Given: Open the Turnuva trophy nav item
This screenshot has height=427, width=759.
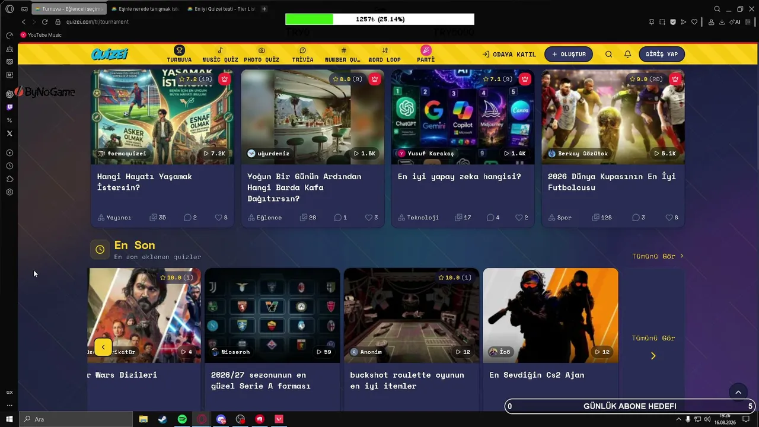Looking at the screenshot, I should [x=179, y=54].
